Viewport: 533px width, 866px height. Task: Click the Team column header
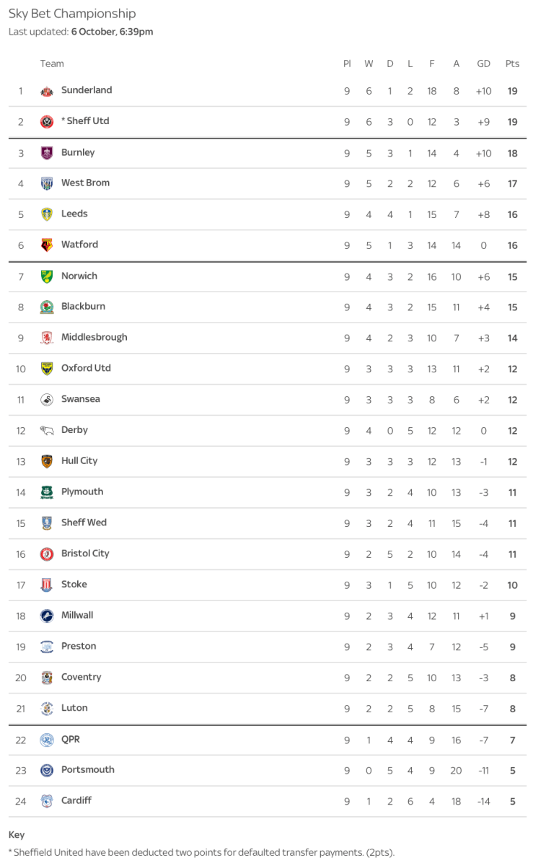(x=52, y=64)
